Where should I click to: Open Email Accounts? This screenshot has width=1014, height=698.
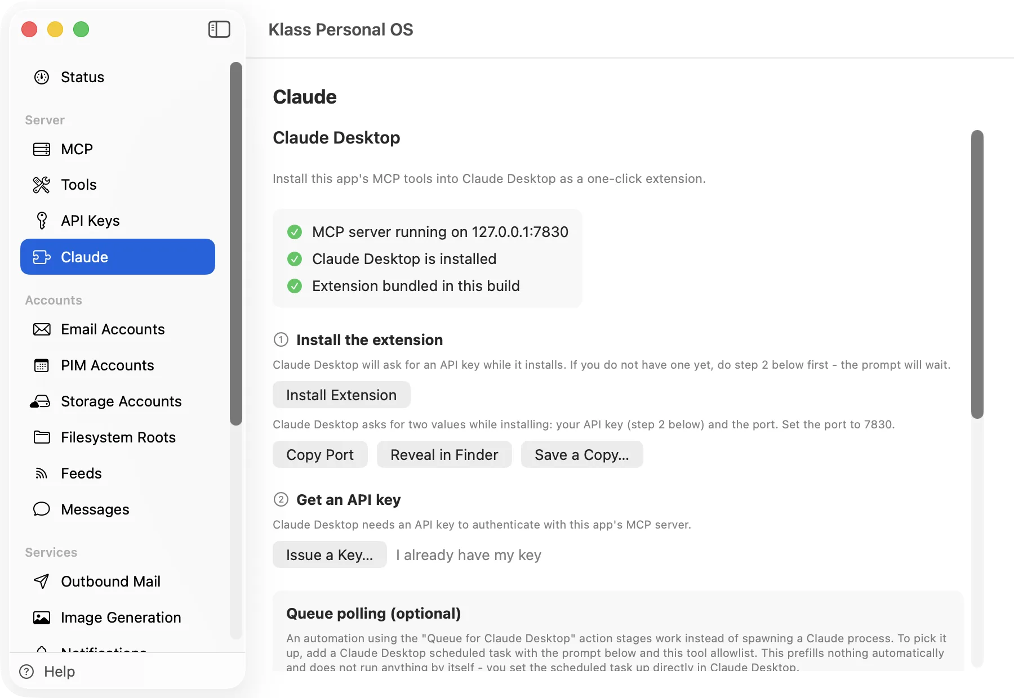[118, 329]
